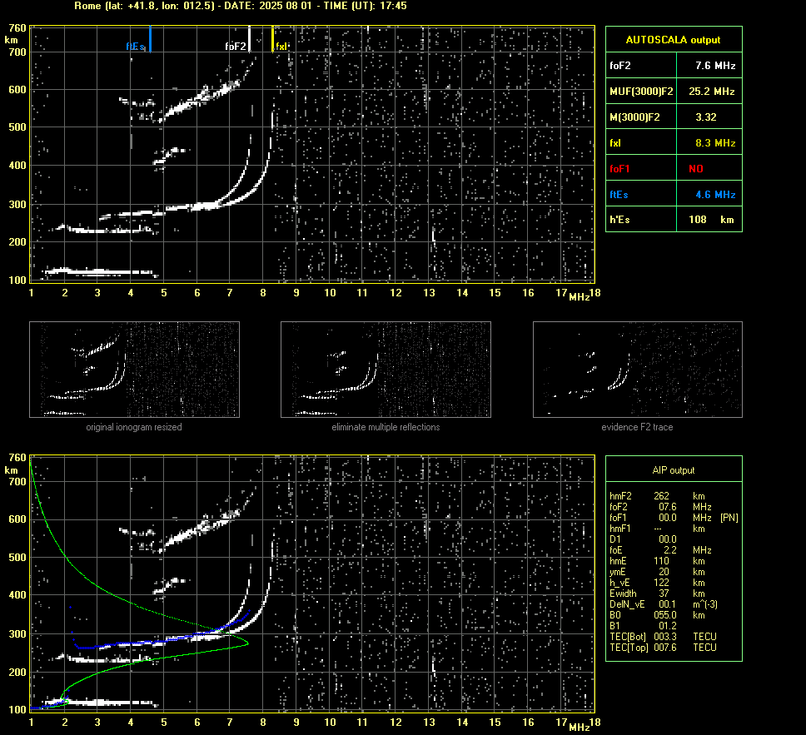Viewport: 806px width, 735px height.
Task: Select the B1 value '01.2' in AIP output
Action: coord(668,625)
